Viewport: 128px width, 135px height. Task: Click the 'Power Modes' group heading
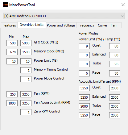(x=88, y=33)
